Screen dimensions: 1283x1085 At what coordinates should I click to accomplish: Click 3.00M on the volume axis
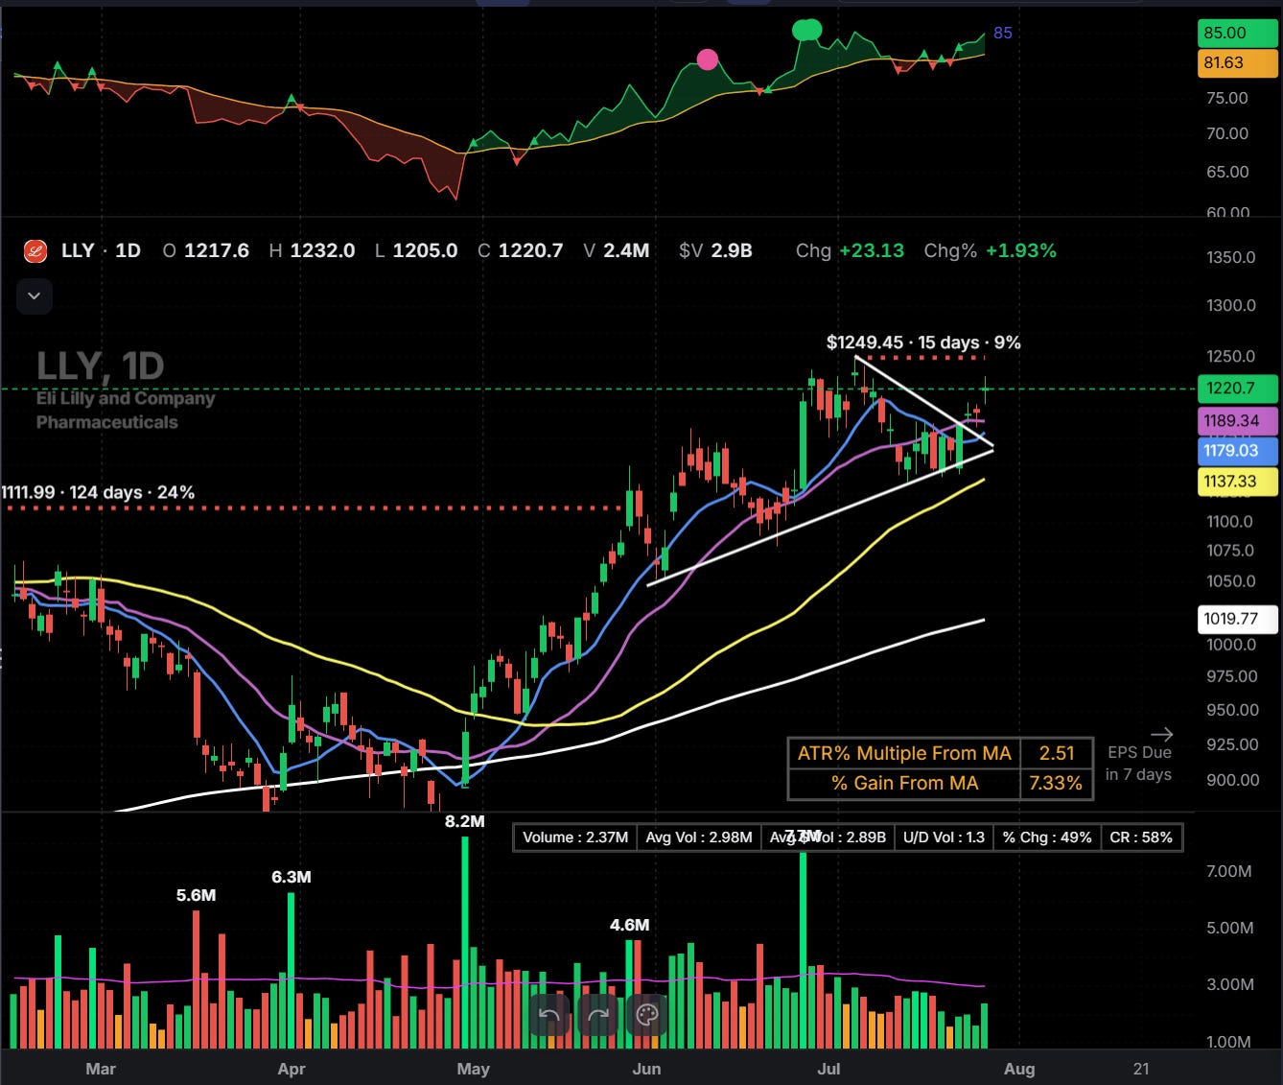(x=1229, y=984)
